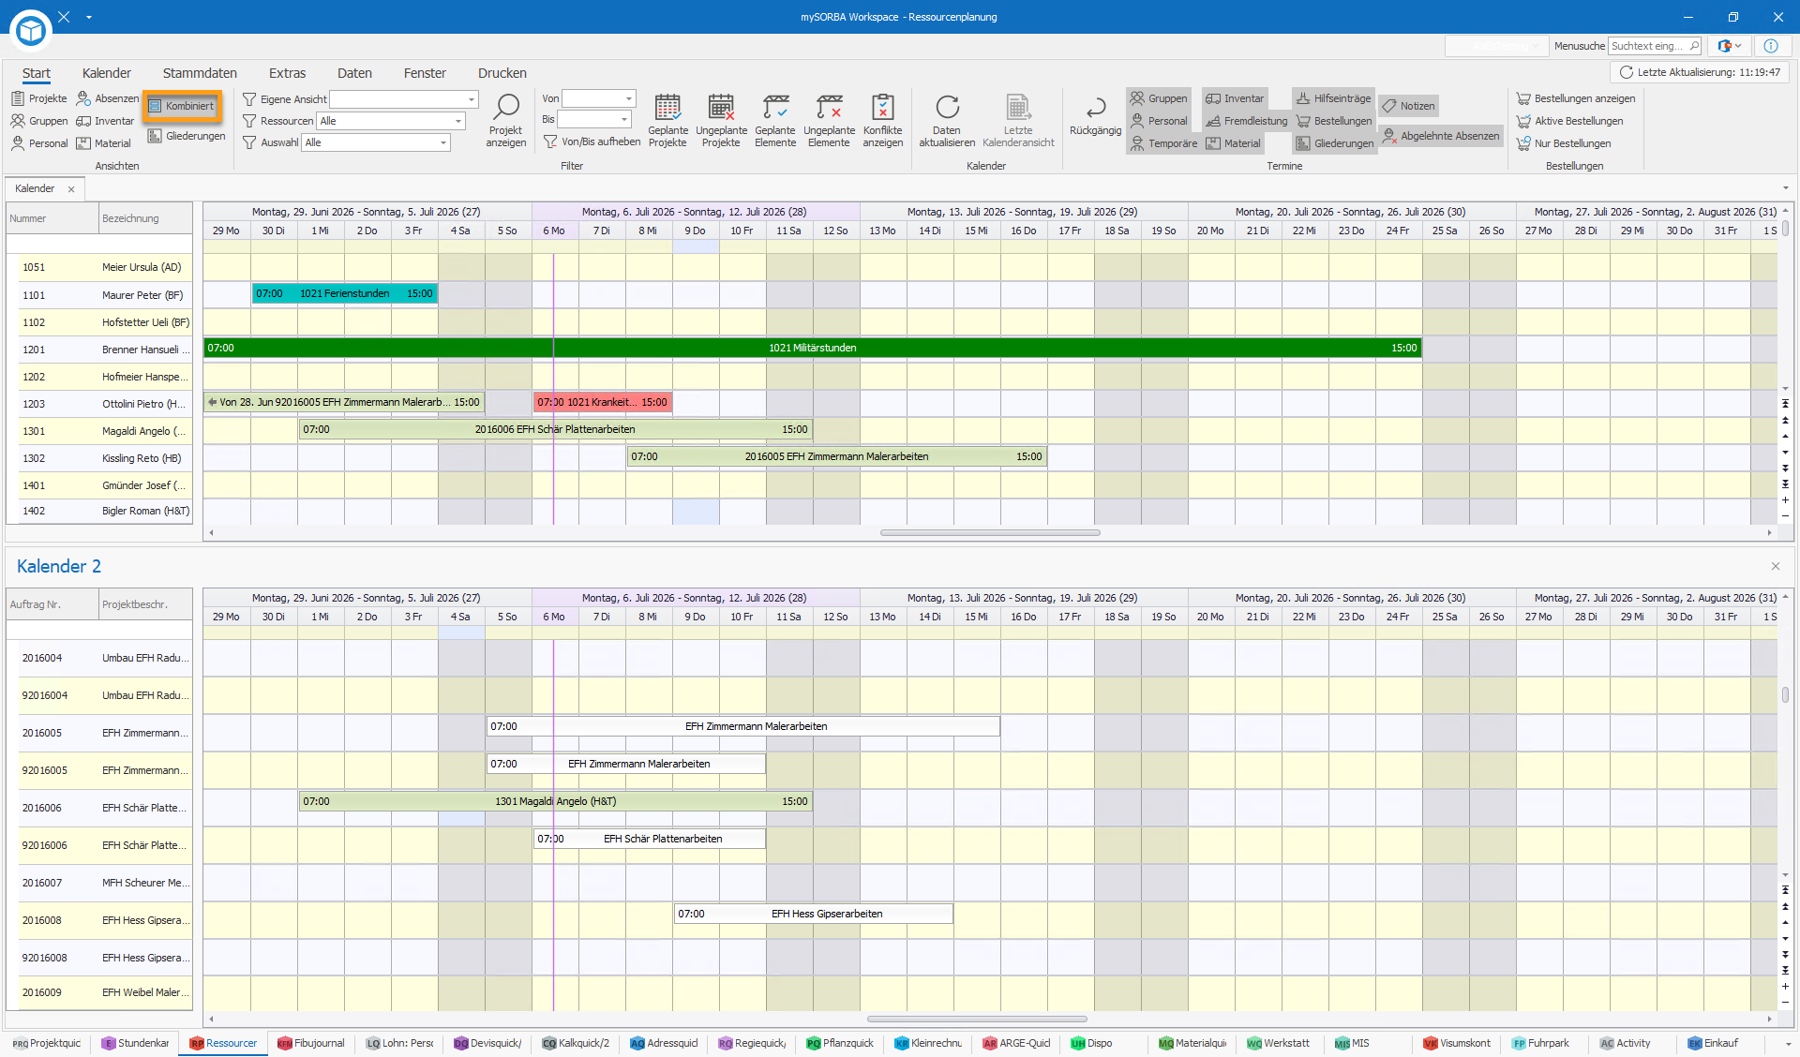Switch to Absenzen view
1800x1057 pixels.
point(108,98)
